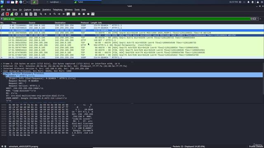Jump to the first packet

point(59,14)
